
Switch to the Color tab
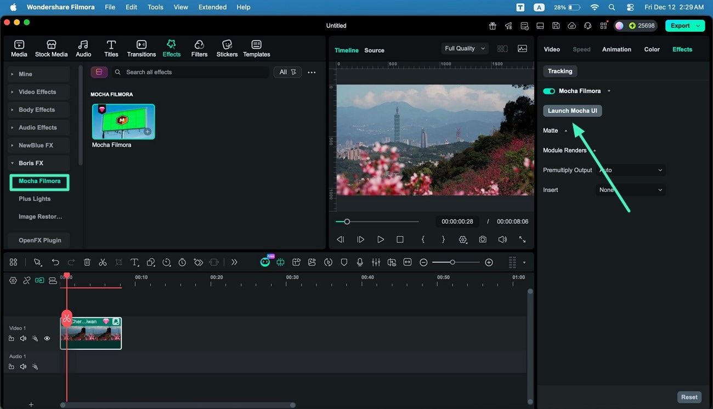(652, 49)
